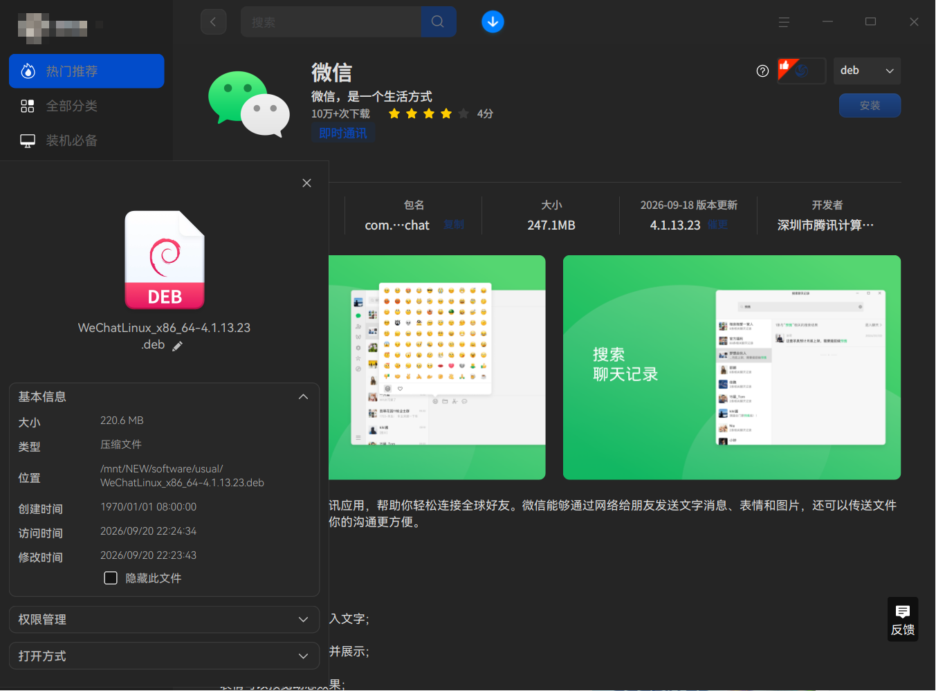
Task: Open 全部分类 in the sidebar
Action: coord(86,106)
